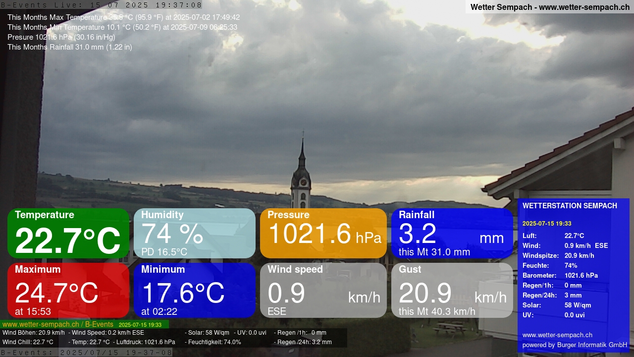Click the WETTERSTATION SEMPACH panel heading
This screenshot has width=634, height=357.
(570, 206)
